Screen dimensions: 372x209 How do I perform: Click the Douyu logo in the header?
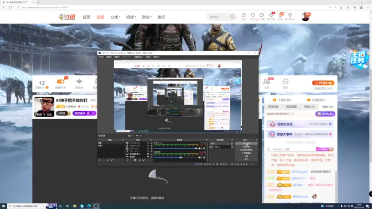(x=67, y=17)
